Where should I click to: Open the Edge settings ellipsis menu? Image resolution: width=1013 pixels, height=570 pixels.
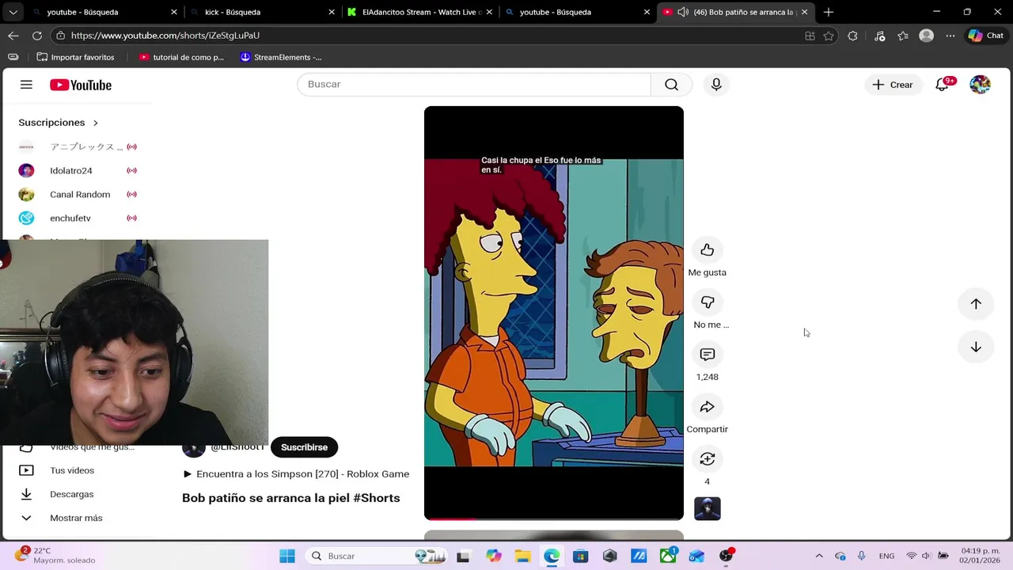pos(950,36)
